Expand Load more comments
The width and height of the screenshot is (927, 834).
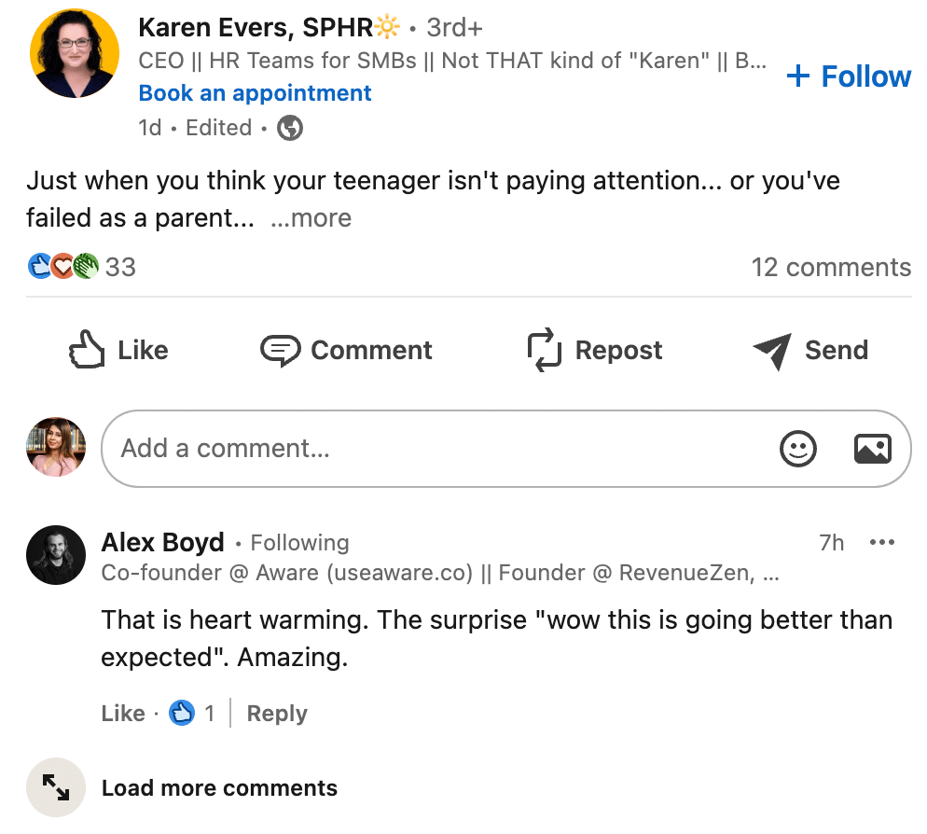pos(219,787)
